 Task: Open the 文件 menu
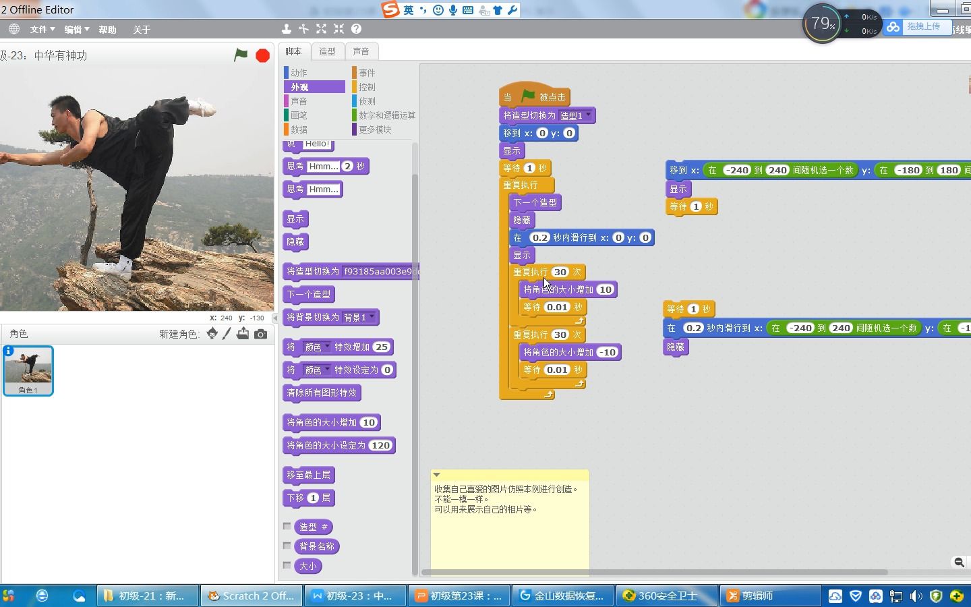tap(42, 30)
